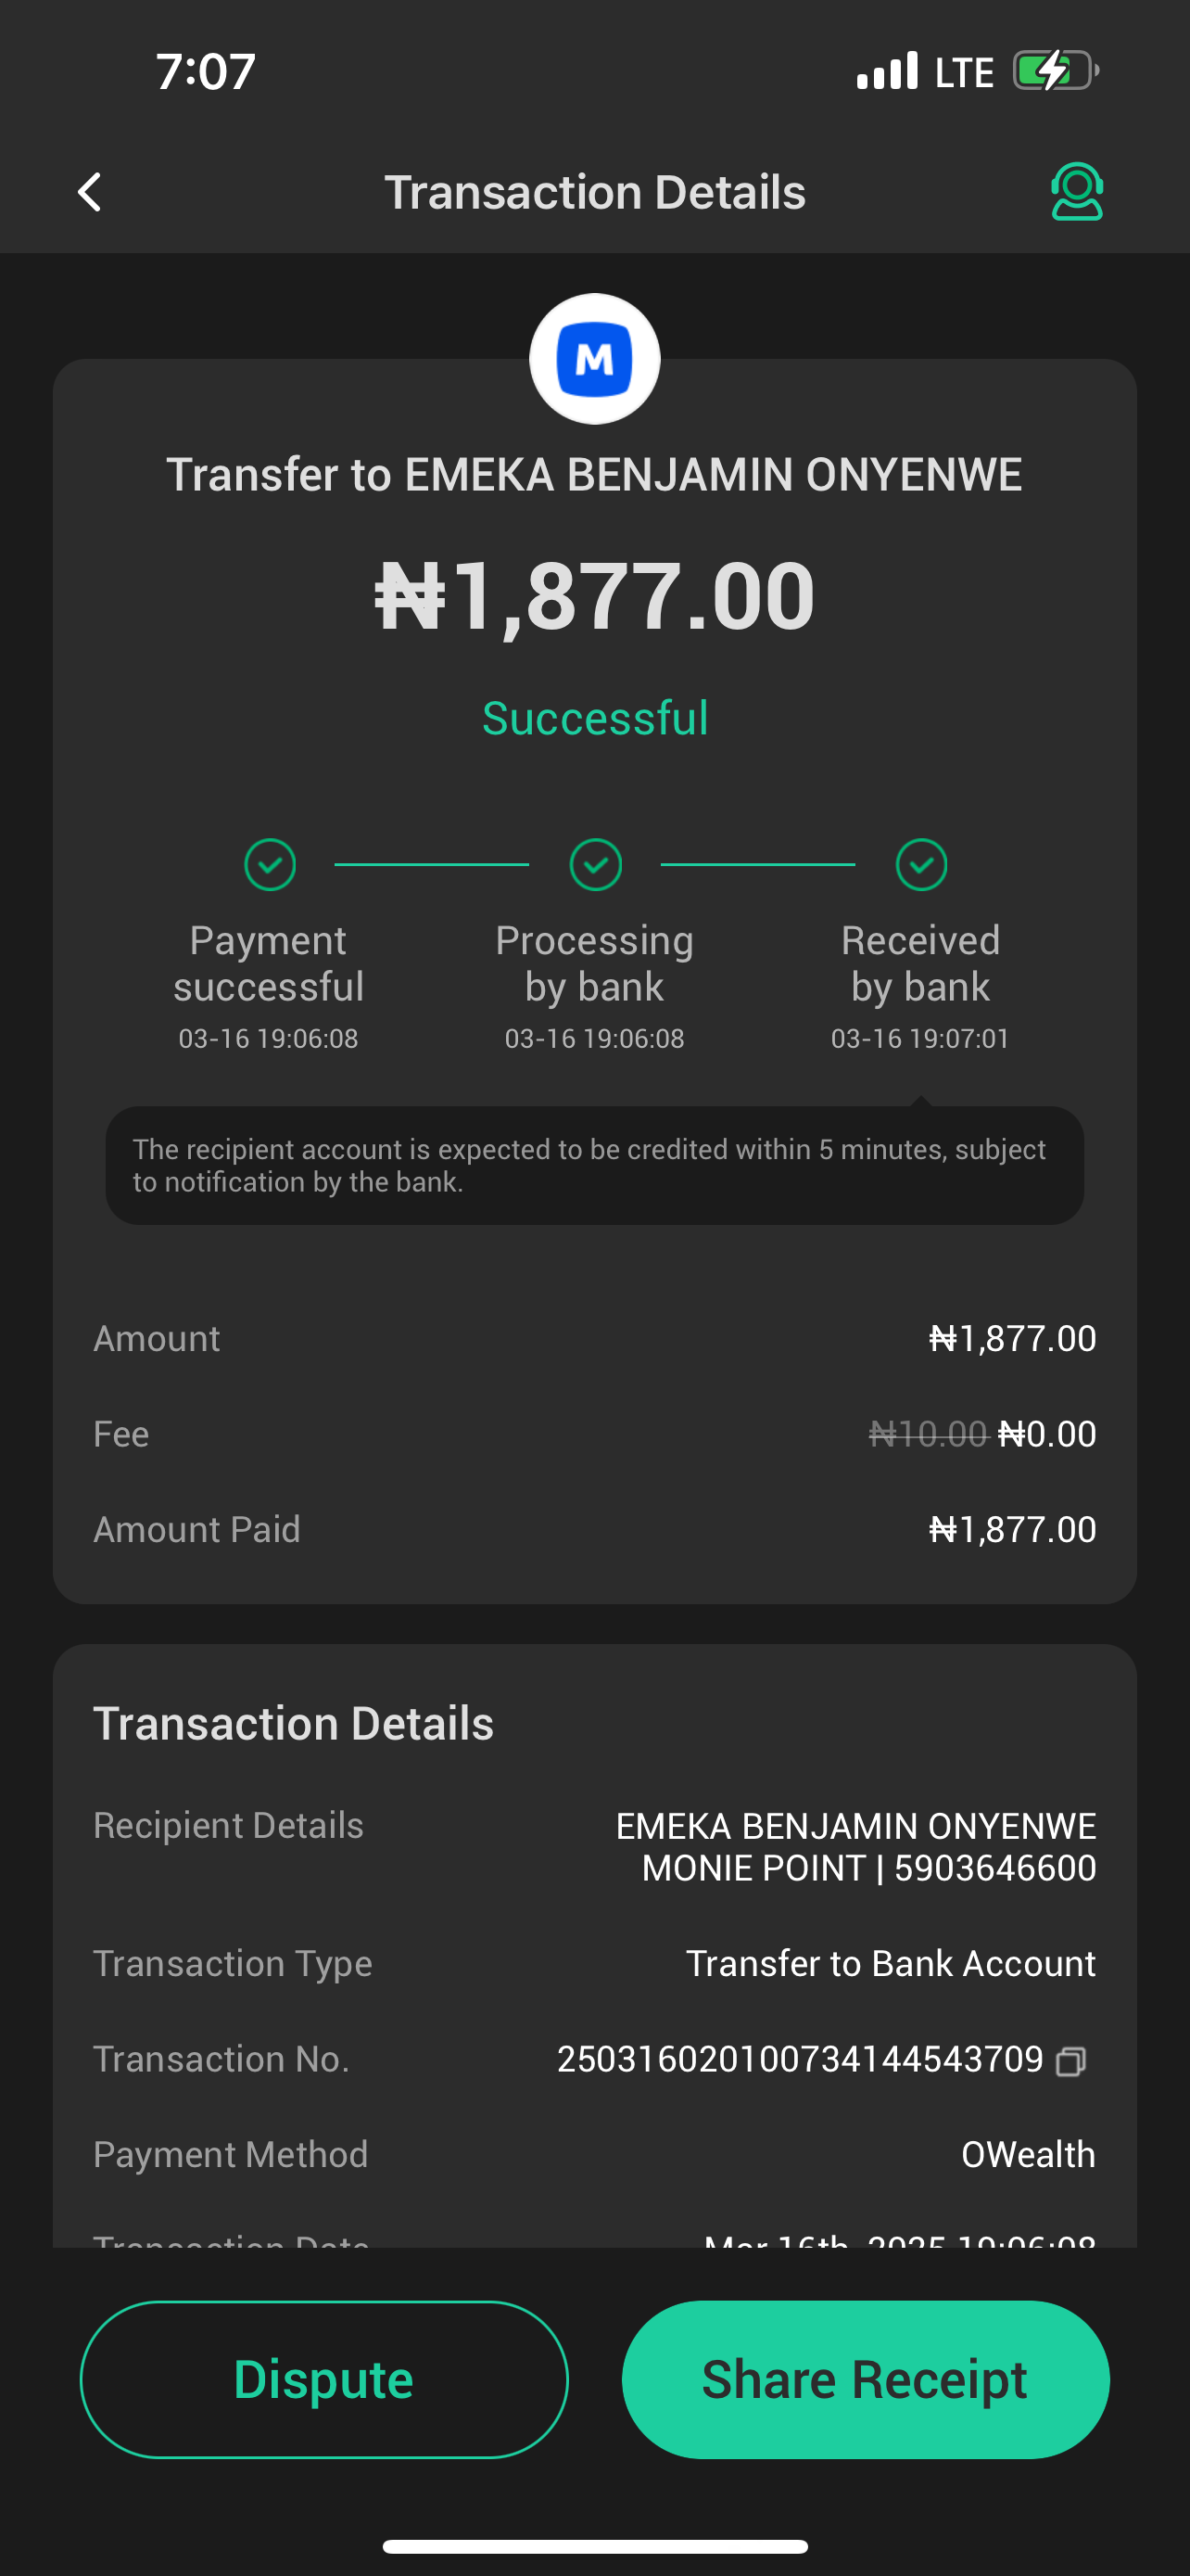Tap the ₦1,877.00 headline amount
Screen dimensions: 1190x2576
596,596
